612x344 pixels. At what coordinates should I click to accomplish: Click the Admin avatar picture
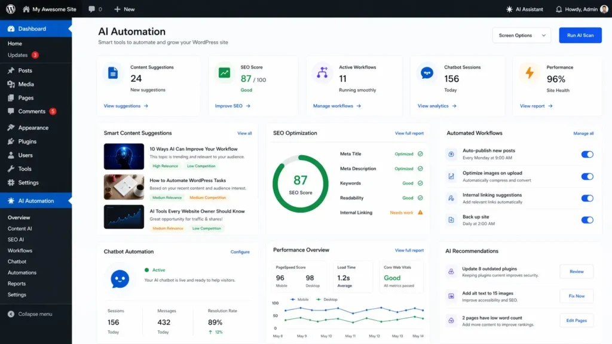pos(604,9)
